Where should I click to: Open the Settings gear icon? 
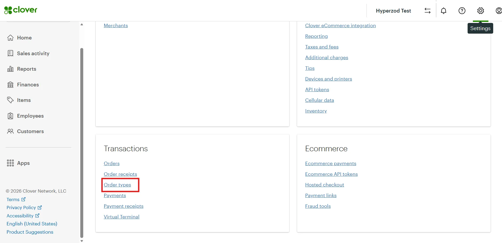pyautogui.click(x=481, y=11)
